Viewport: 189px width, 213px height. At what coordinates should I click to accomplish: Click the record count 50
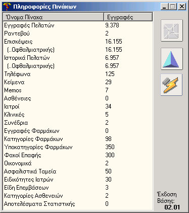(108, 171)
